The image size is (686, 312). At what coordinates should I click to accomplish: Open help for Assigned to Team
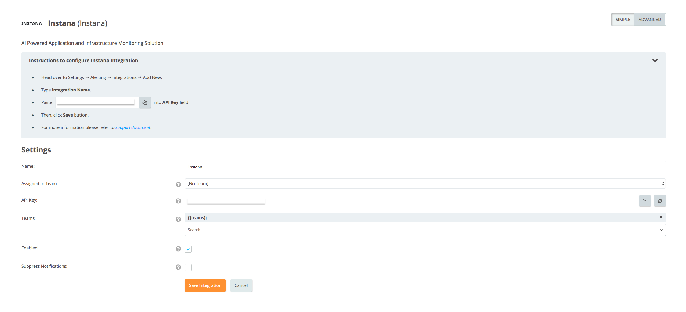[x=178, y=184]
